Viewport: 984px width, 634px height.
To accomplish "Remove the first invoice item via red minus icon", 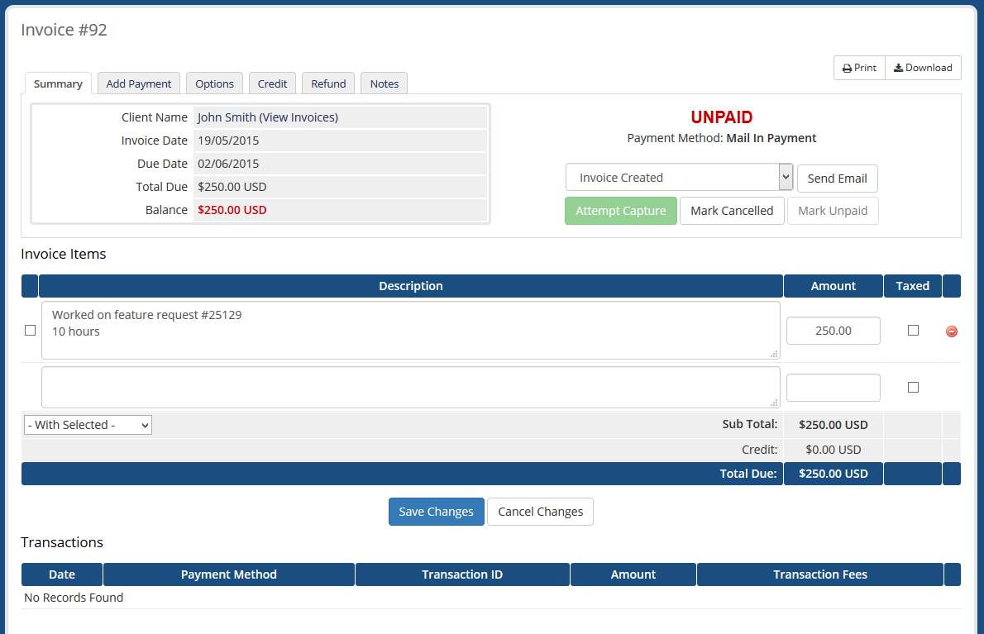I will point(951,331).
